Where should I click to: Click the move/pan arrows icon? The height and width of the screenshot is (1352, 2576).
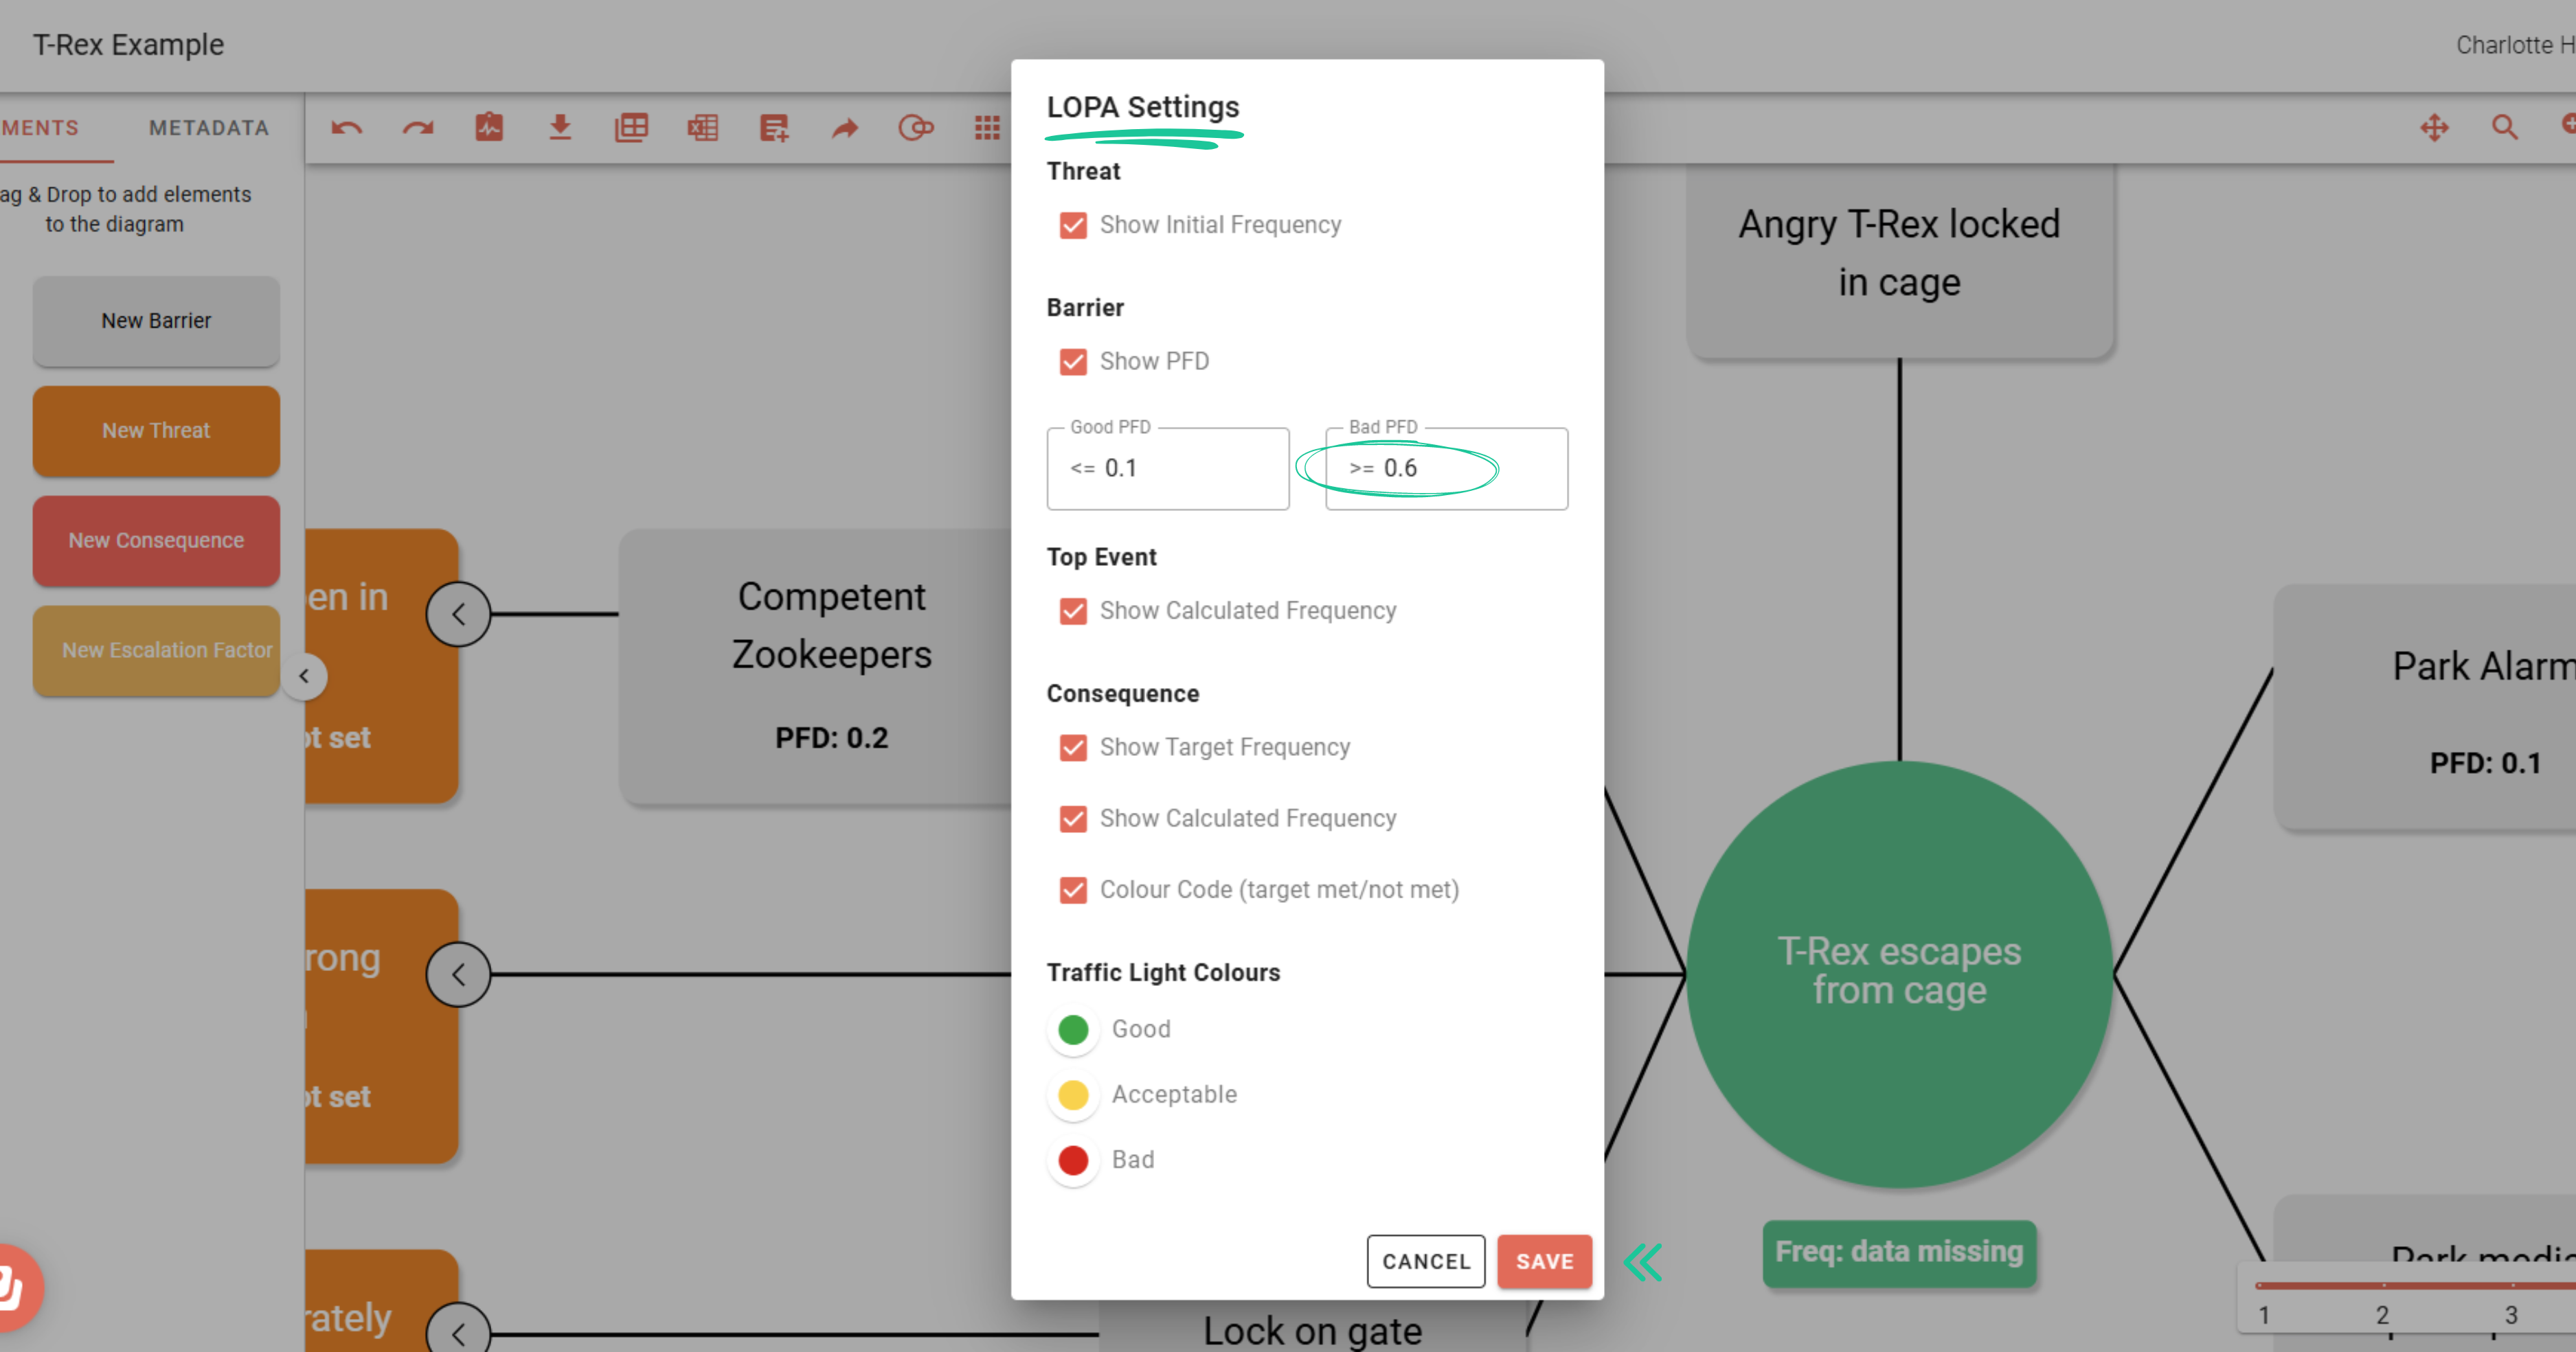coord(2434,128)
